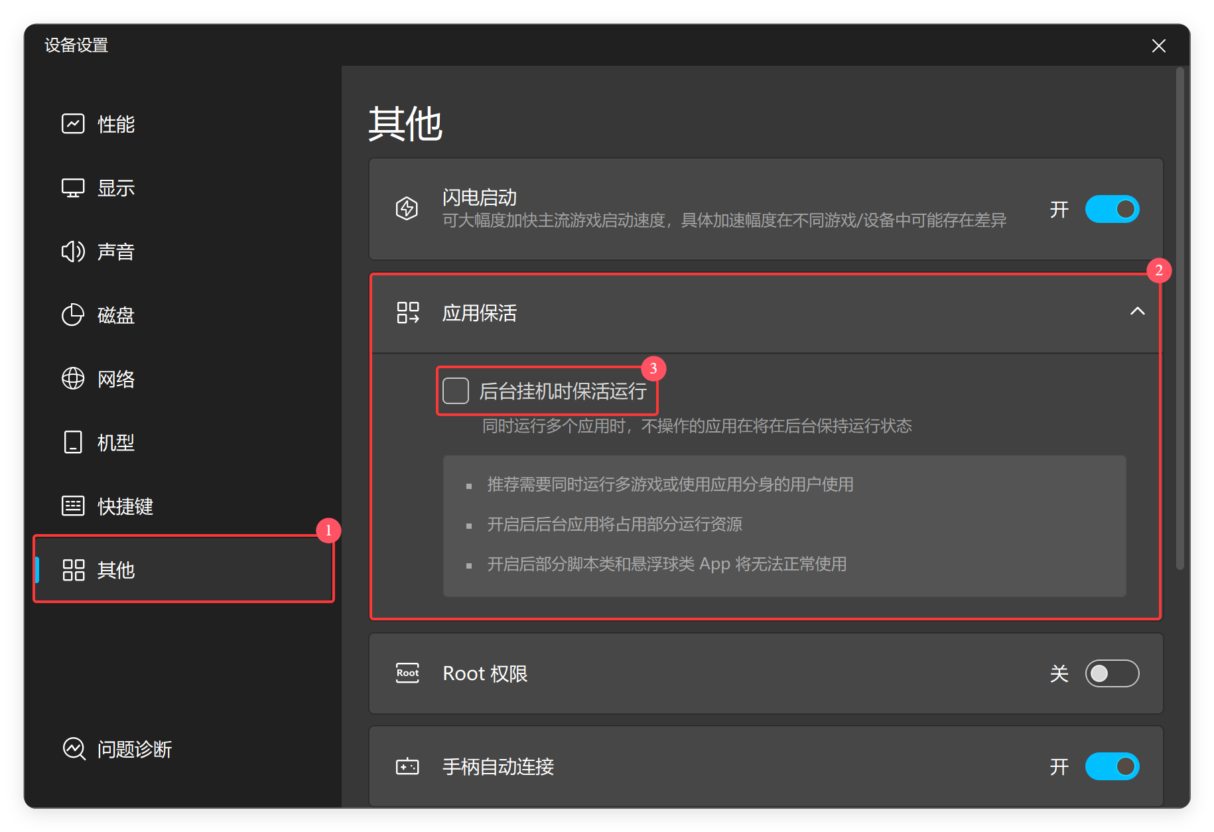This screenshot has height=832, width=1214.
Task: Click the 机型 phone model icon
Action: coord(73,443)
